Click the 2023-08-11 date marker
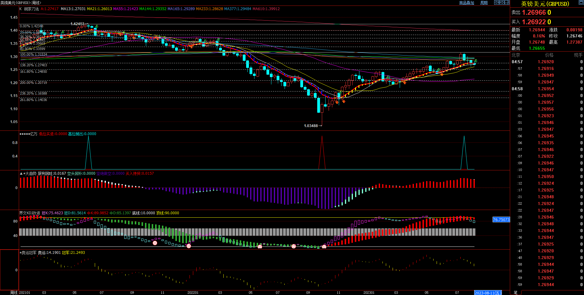 click(488, 293)
